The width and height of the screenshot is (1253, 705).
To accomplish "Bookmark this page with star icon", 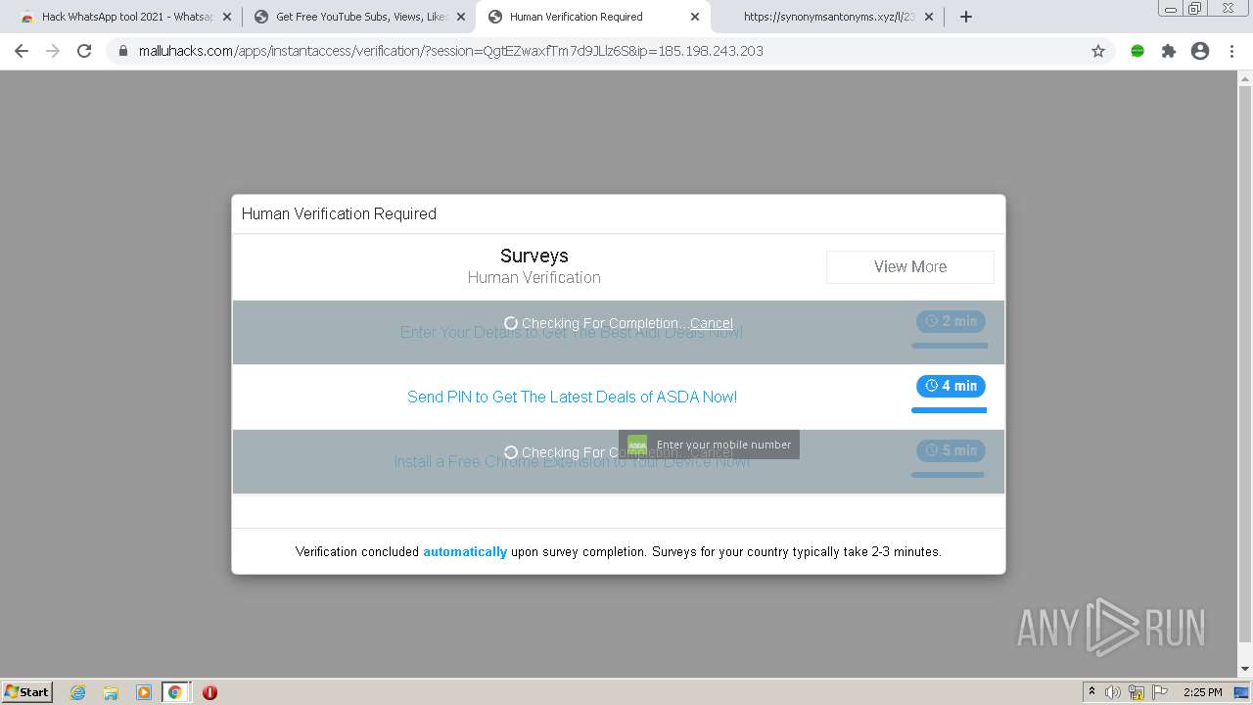I will click(1098, 51).
